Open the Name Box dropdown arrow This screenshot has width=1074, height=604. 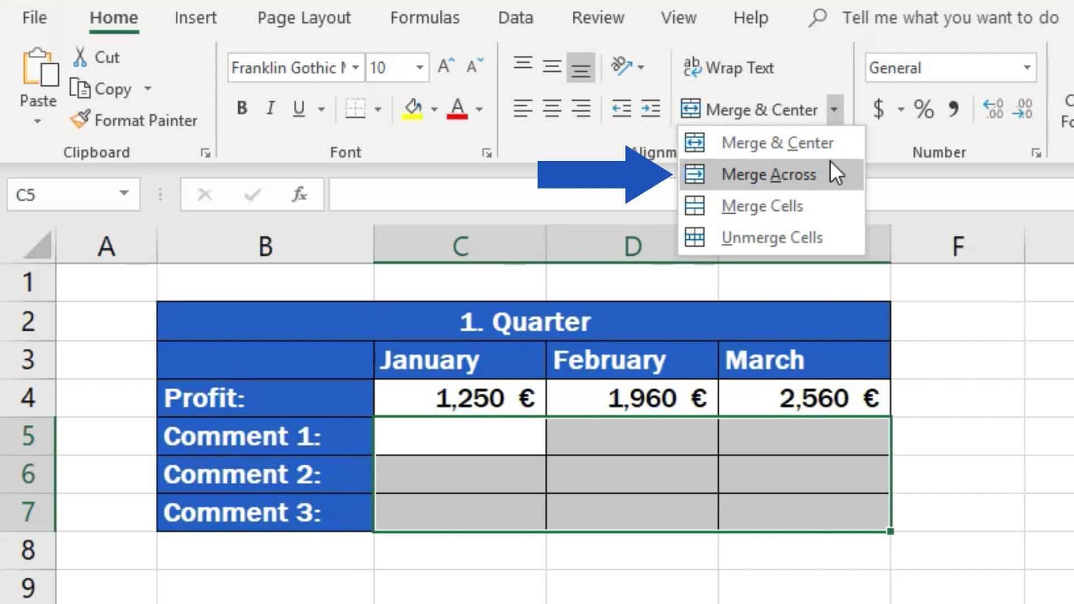(124, 194)
